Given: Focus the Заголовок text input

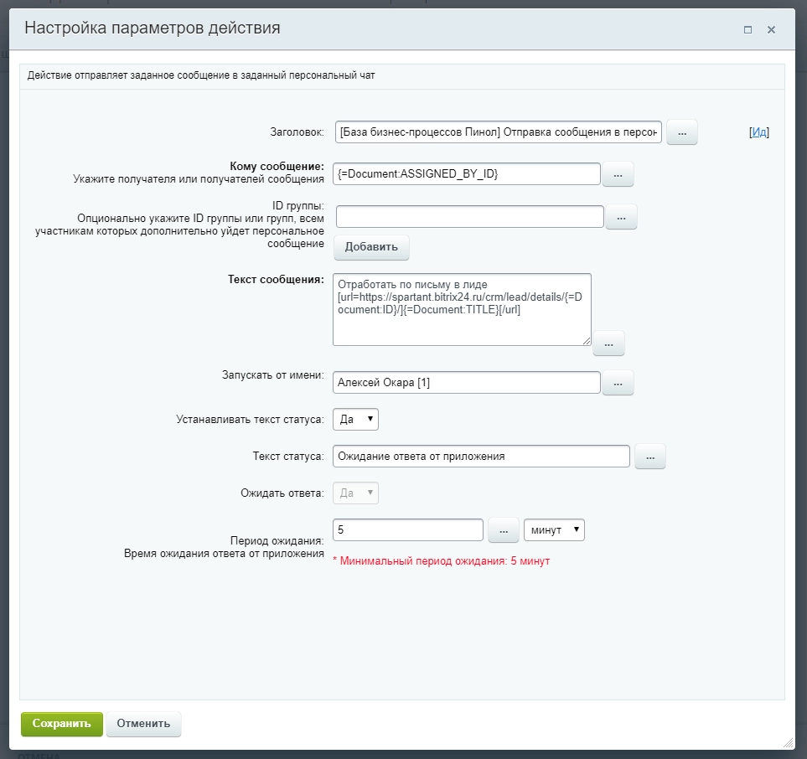Looking at the screenshot, I should tap(498, 132).
